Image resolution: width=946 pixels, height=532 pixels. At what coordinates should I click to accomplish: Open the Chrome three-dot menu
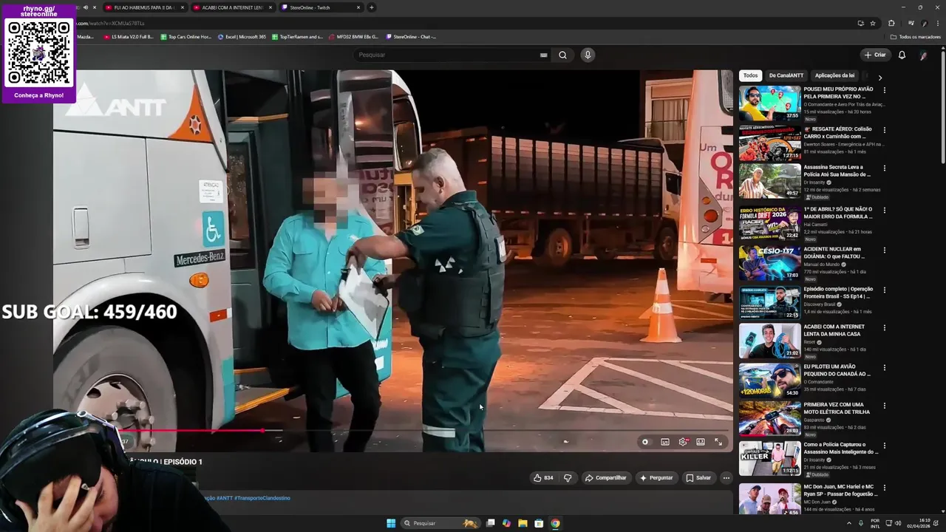click(937, 23)
